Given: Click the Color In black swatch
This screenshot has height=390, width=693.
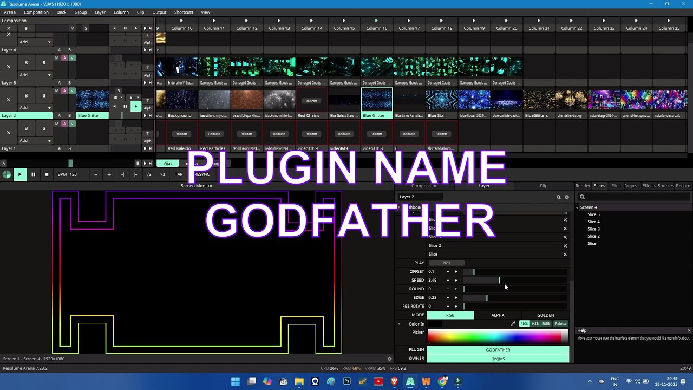Looking at the screenshot, I should pos(434,324).
